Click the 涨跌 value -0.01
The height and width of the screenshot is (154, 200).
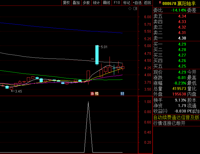[181, 78]
